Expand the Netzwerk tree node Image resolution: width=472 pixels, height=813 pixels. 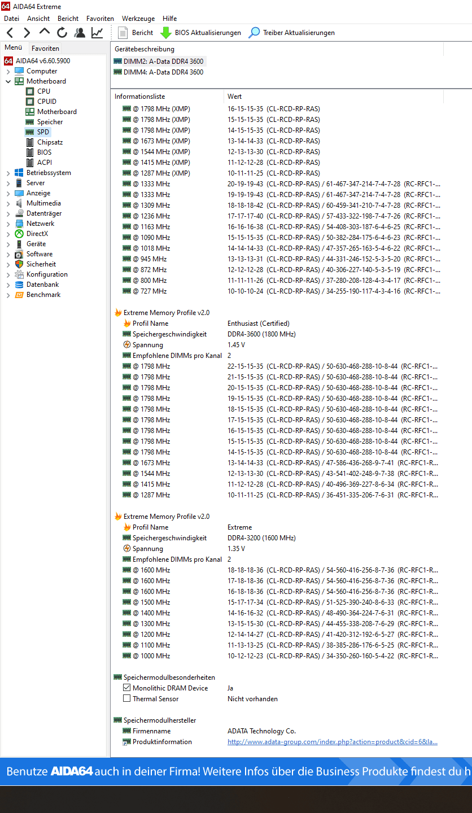point(8,224)
